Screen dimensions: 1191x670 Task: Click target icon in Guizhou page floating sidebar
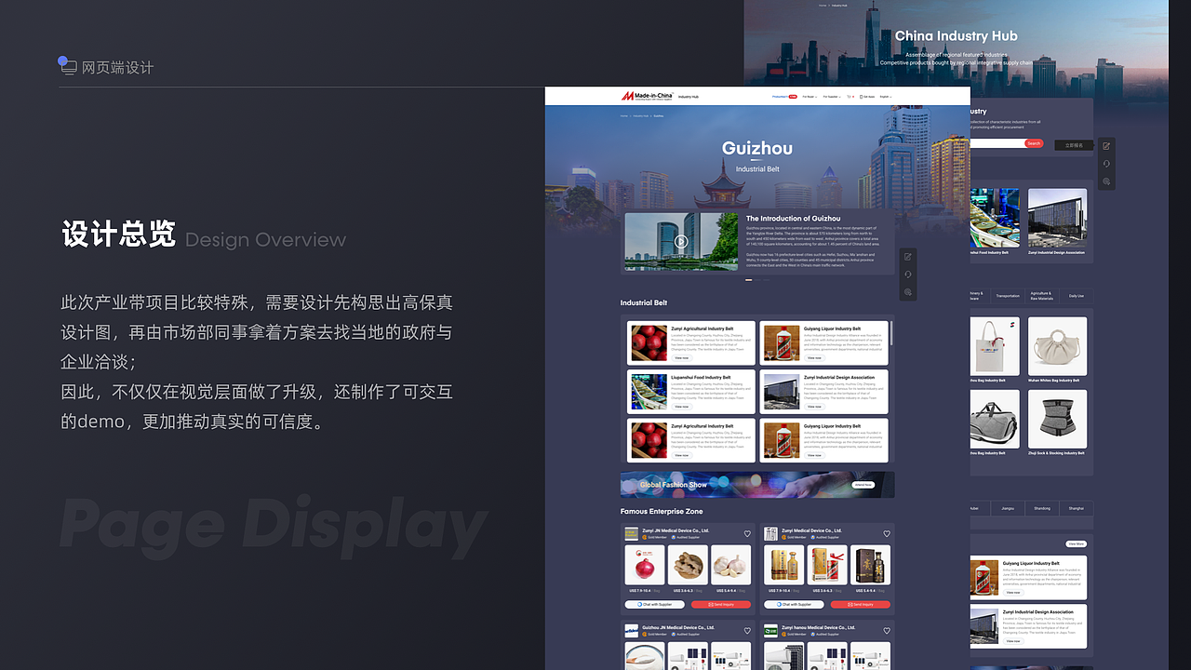coord(908,292)
